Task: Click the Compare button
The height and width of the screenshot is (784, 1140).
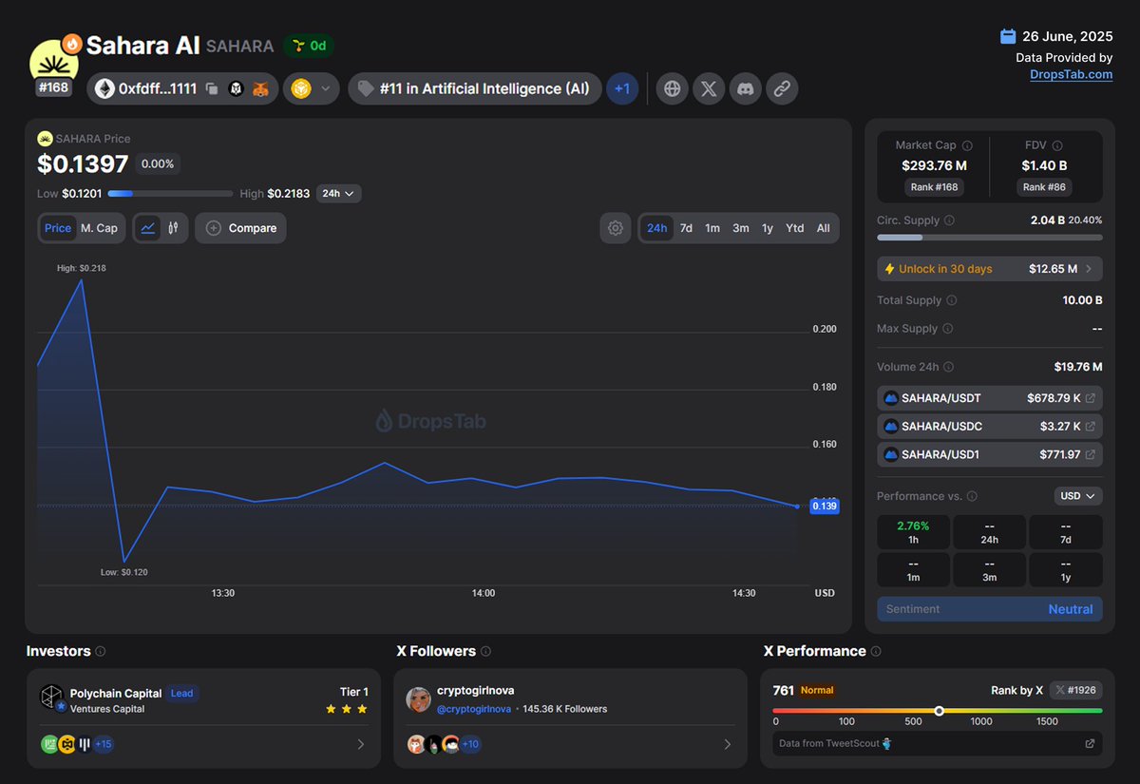Action: click(x=240, y=228)
